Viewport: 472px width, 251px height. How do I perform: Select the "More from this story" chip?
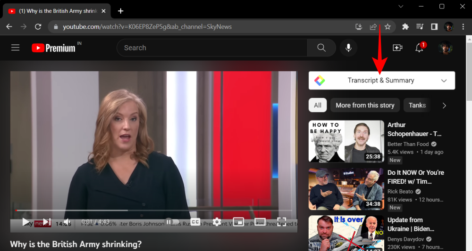[365, 105]
